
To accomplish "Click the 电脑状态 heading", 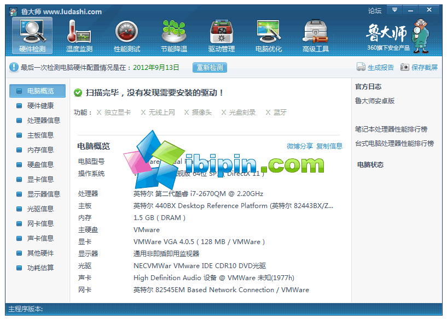I will click(x=370, y=165).
